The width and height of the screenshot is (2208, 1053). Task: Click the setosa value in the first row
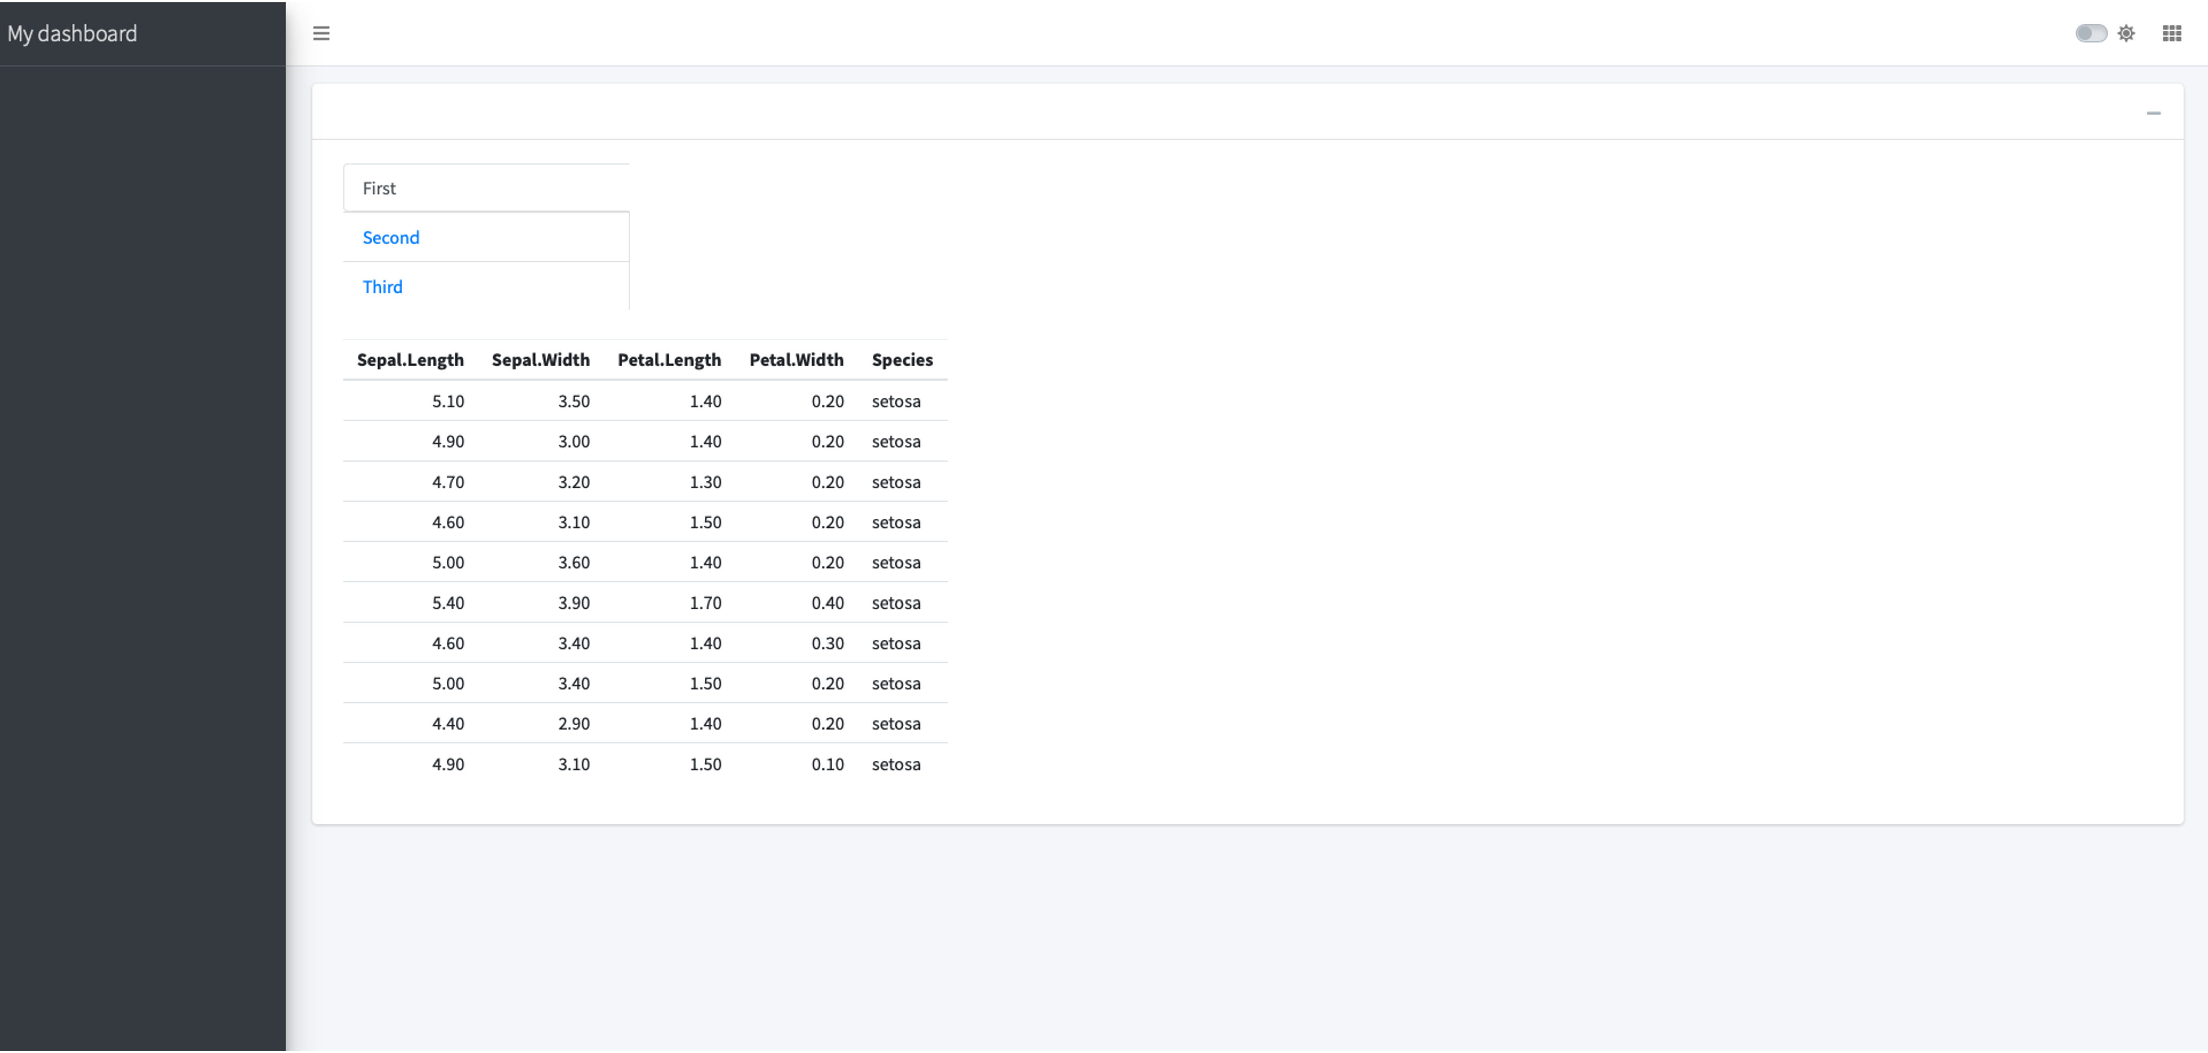(896, 401)
